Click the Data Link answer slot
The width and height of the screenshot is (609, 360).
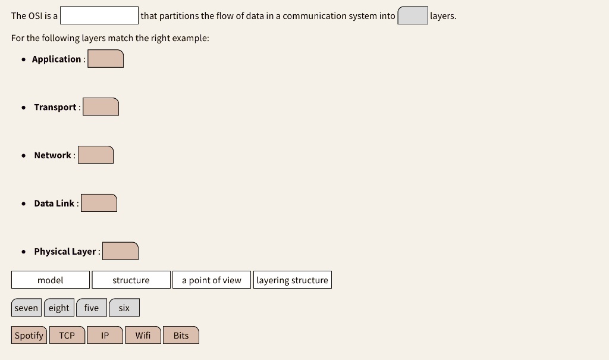pyautogui.click(x=99, y=203)
